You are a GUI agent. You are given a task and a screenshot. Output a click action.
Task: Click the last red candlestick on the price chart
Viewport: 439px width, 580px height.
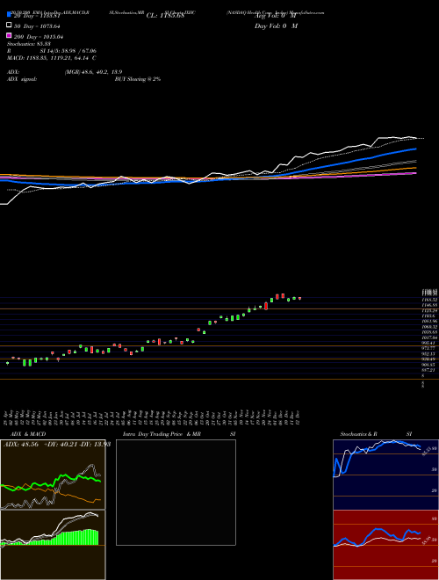coord(299,298)
